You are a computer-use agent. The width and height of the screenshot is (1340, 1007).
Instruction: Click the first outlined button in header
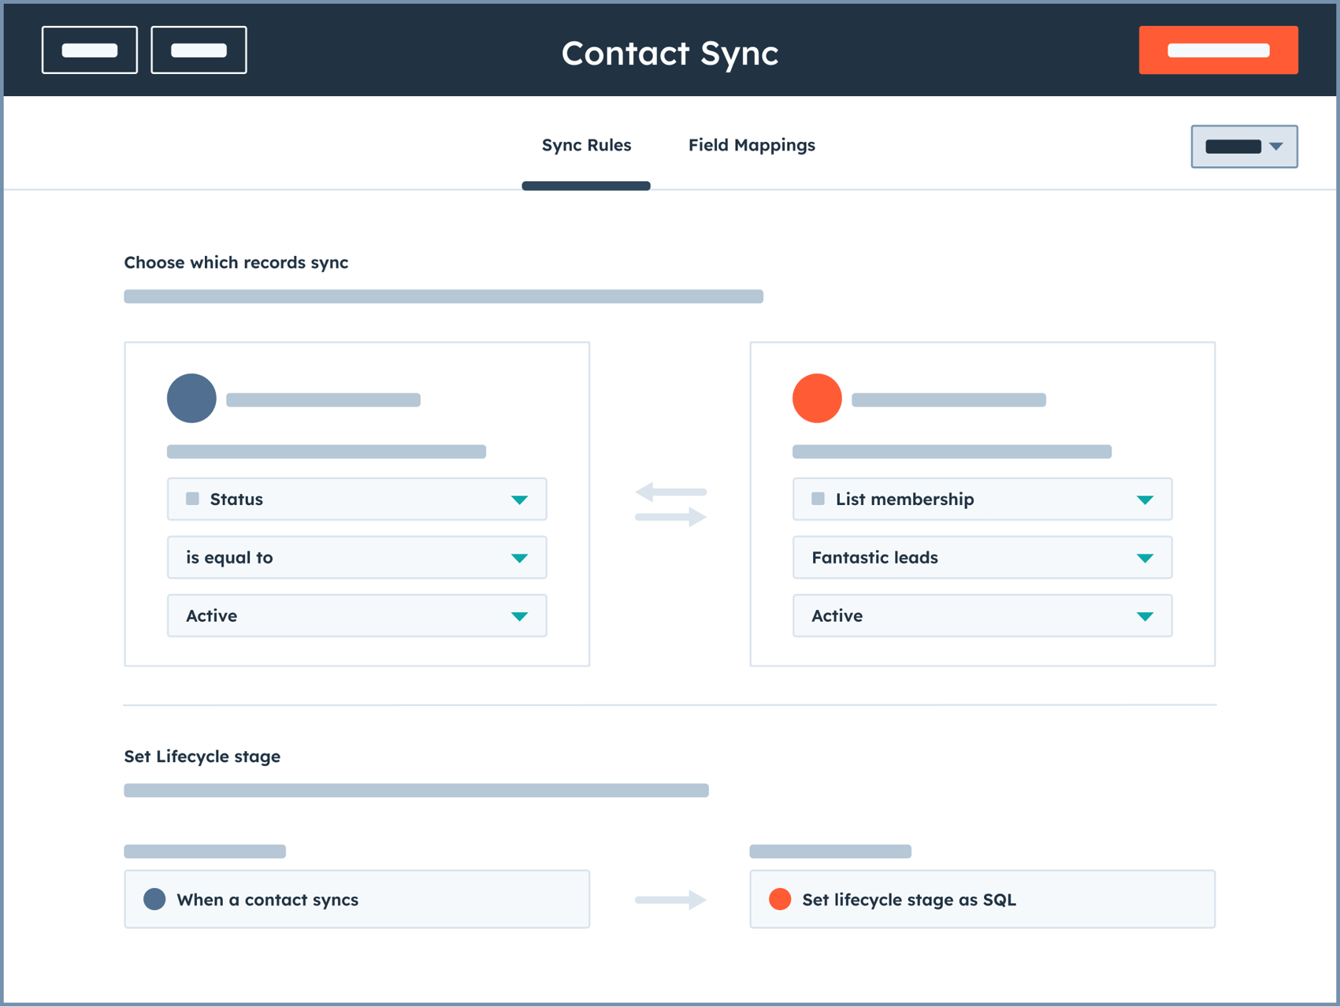(x=90, y=50)
